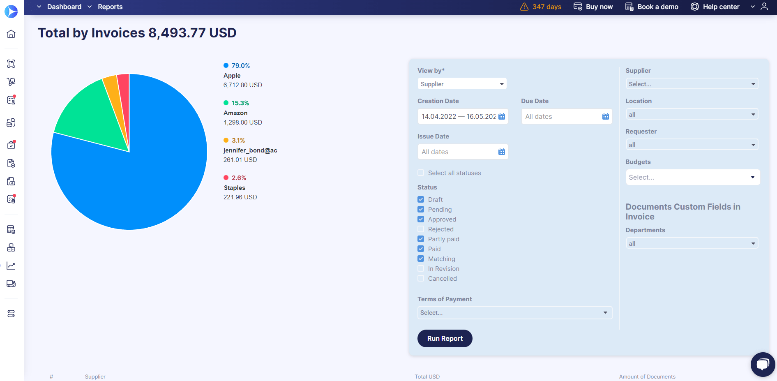Switch to the Reports menu item
777x381 pixels.
tap(110, 7)
